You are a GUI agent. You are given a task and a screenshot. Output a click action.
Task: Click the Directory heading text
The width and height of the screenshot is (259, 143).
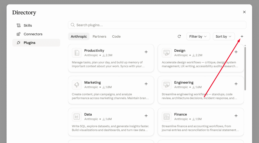24,13
